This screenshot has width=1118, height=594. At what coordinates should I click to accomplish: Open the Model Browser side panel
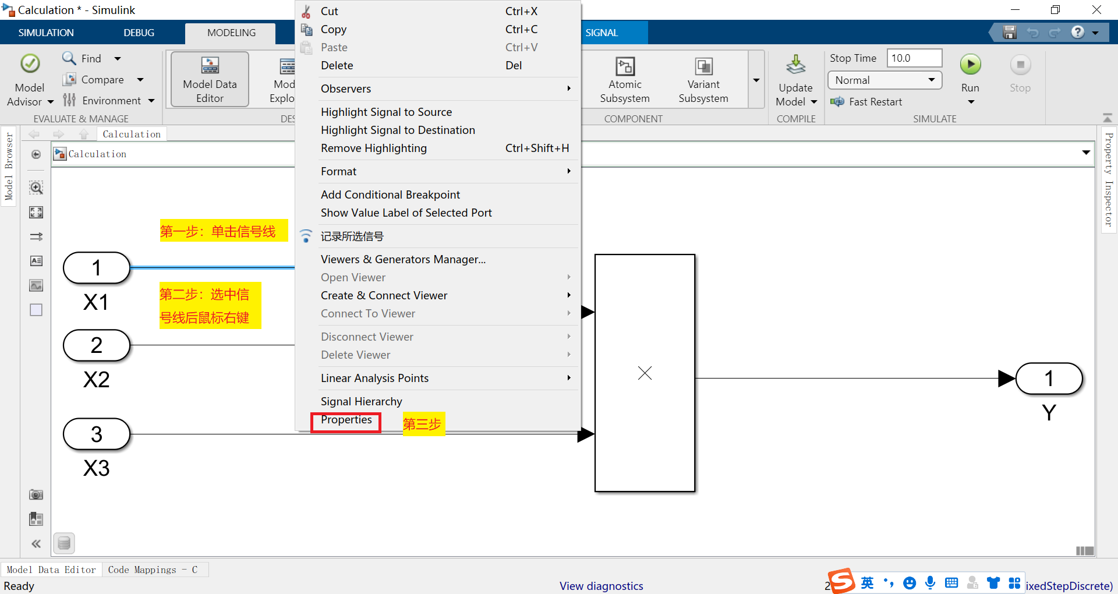pyautogui.click(x=9, y=166)
